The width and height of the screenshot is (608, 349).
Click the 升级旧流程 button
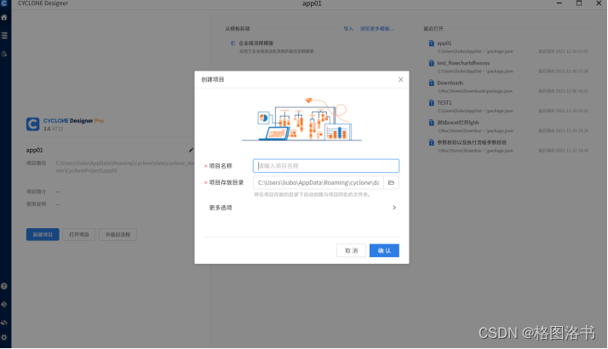(118, 235)
